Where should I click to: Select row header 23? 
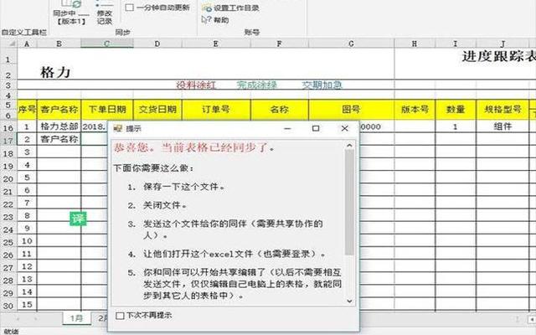coord(8,217)
